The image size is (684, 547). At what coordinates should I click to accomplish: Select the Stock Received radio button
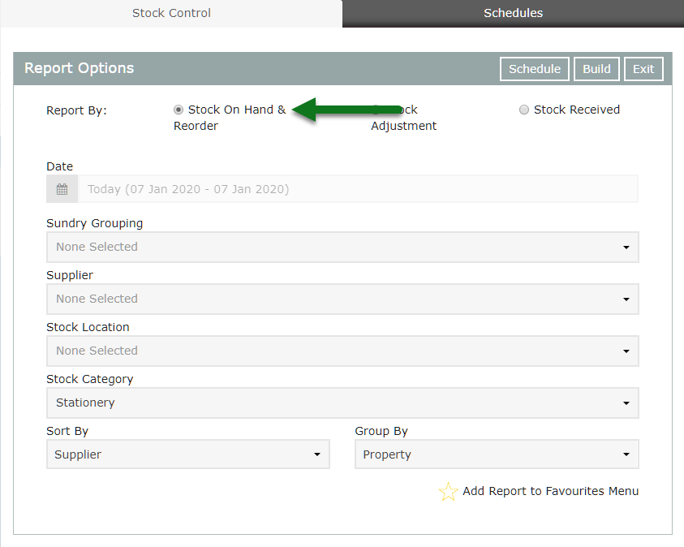[x=524, y=110]
